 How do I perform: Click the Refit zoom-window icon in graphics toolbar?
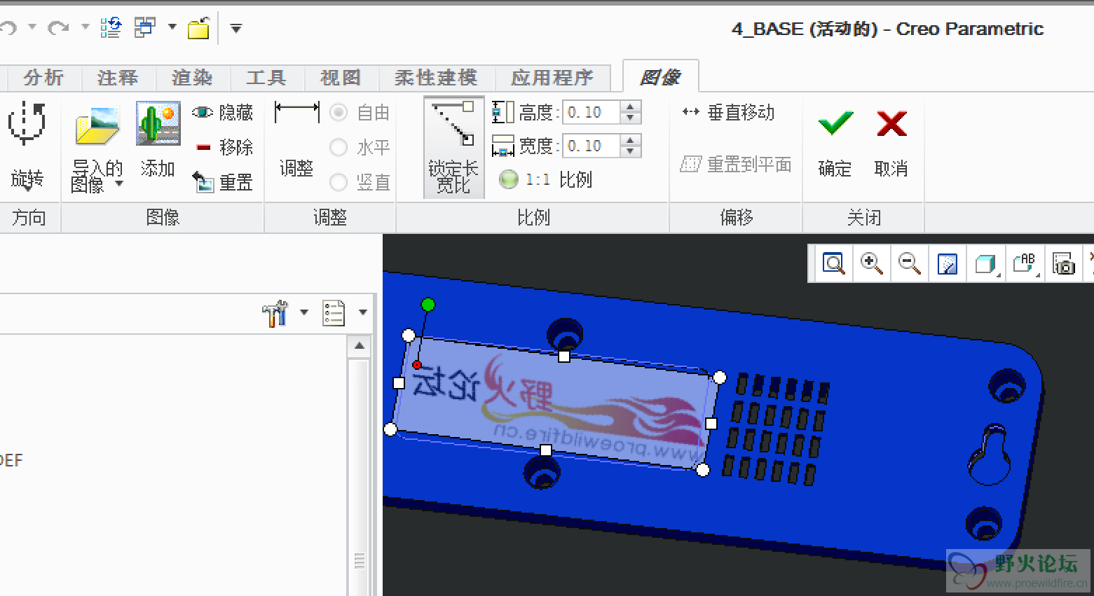pyautogui.click(x=833, y=264)
